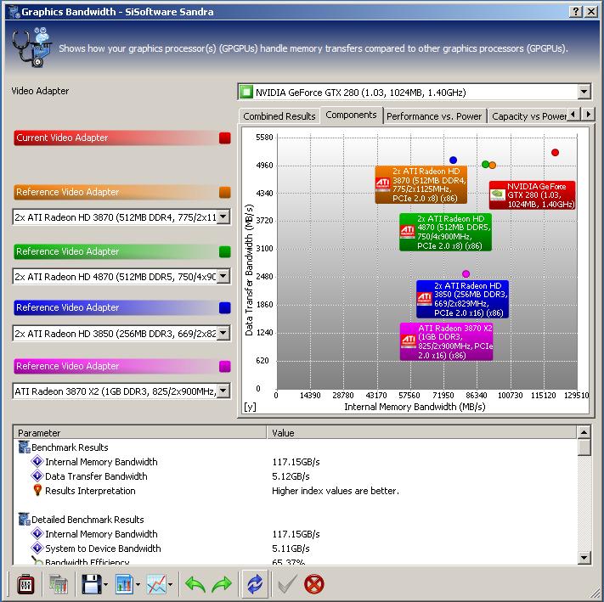Click the red GTX 280 data point
The height and width of the screenshot is (602, 604).
click(x=555, y=153)
